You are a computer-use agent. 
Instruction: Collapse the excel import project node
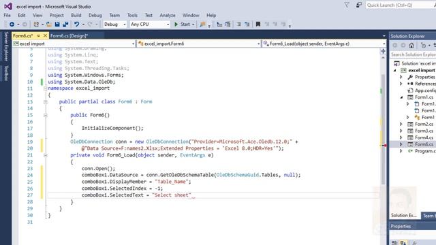click(394, 71)
